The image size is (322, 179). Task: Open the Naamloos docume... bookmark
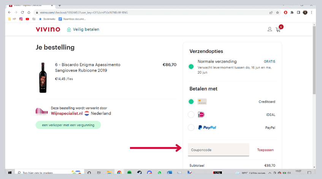point(72,19)
